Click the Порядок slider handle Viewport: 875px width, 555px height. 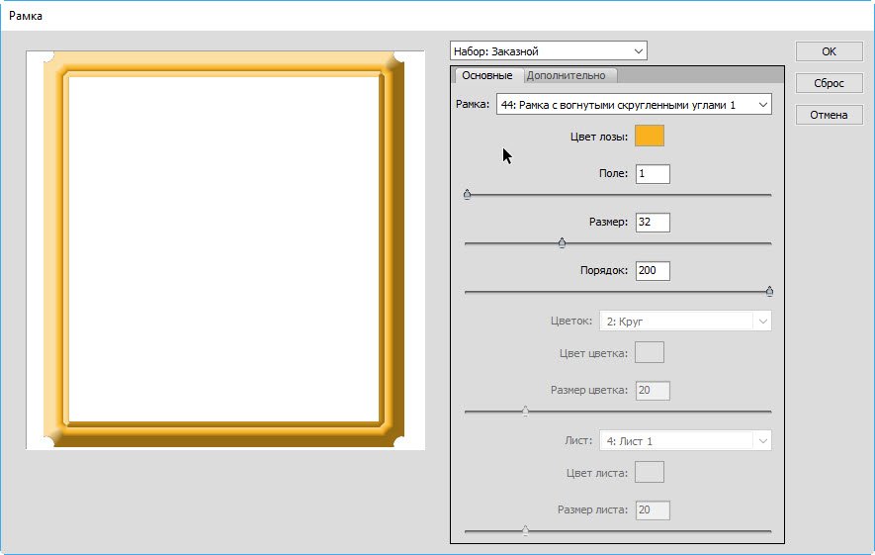point(769,291)
